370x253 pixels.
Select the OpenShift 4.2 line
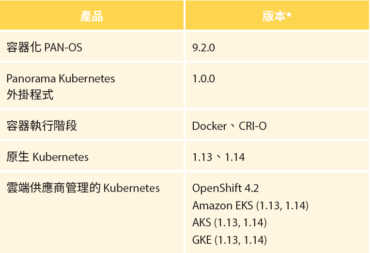(225, 188)
